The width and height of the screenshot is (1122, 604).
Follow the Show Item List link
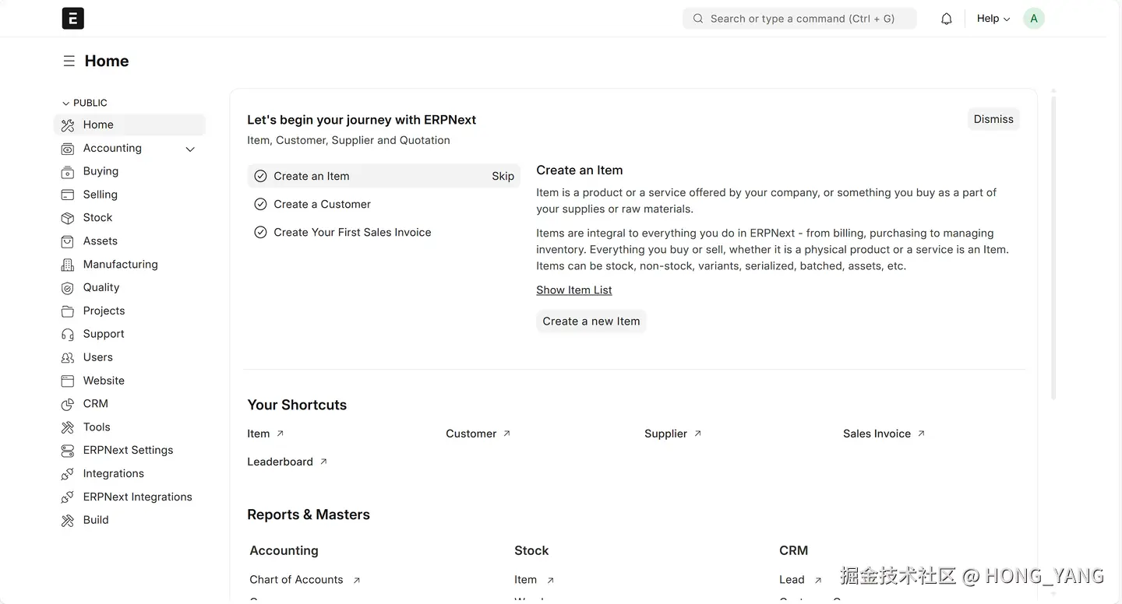tap(574, 290)
